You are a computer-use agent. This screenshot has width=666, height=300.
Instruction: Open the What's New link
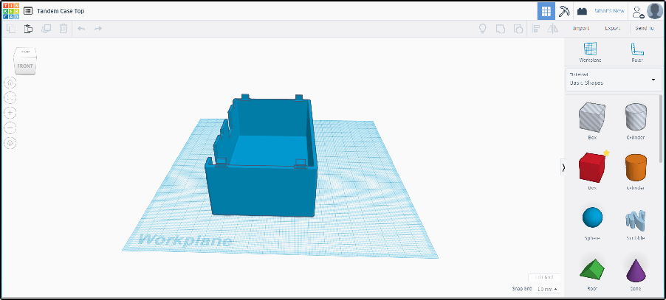(x=609, y=11)
